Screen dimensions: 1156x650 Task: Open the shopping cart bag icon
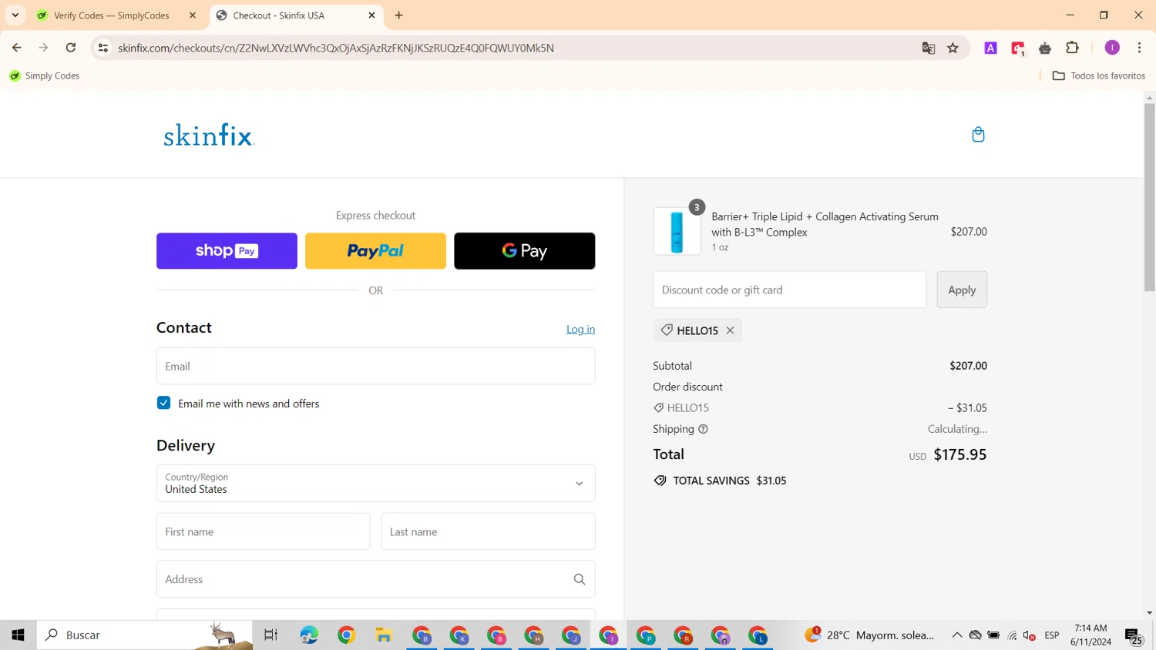point(978,135)
